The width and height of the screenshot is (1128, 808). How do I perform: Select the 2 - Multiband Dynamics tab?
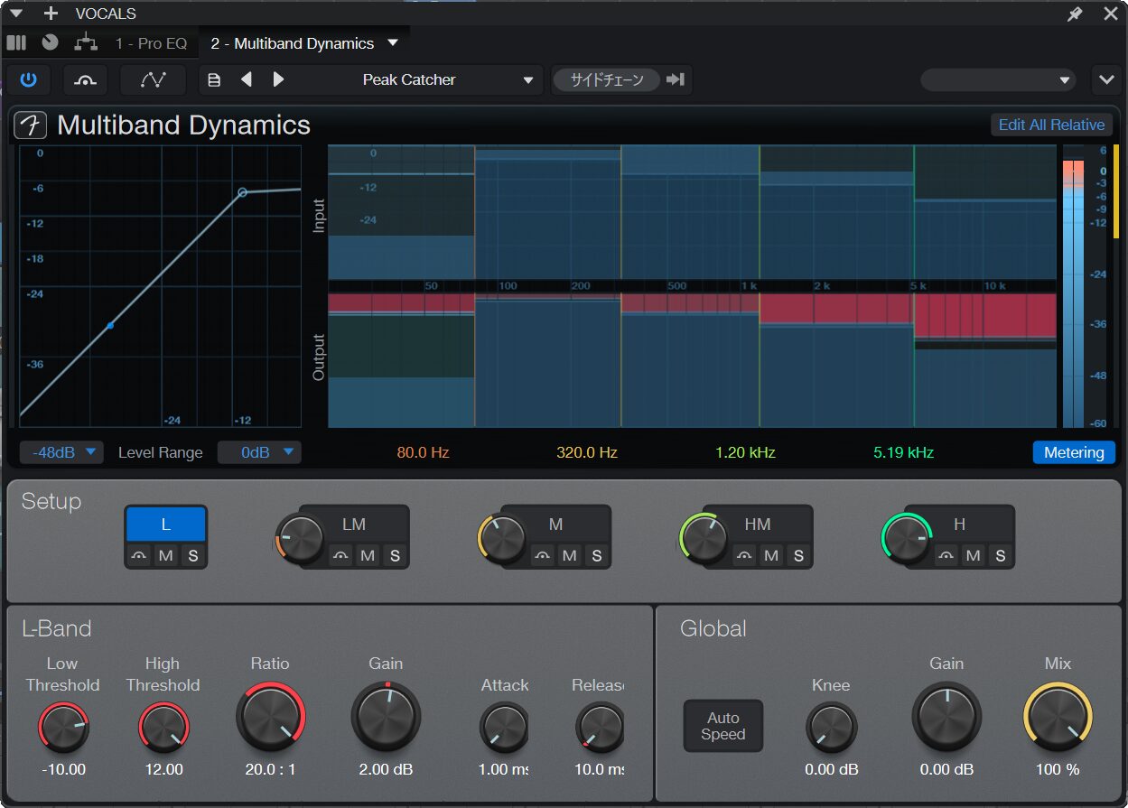click(292, 43)
